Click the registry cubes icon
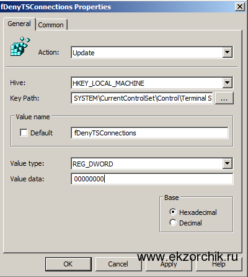248x277 pixels. click(20, 46)
